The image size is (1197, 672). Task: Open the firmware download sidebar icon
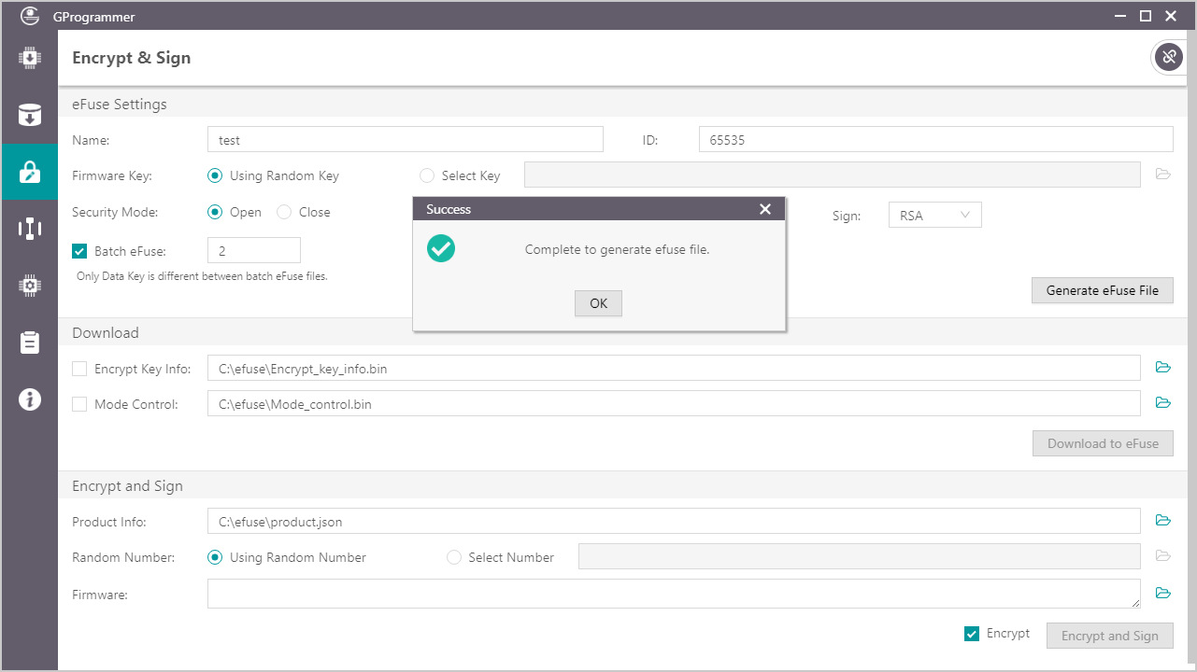(30, 59)
